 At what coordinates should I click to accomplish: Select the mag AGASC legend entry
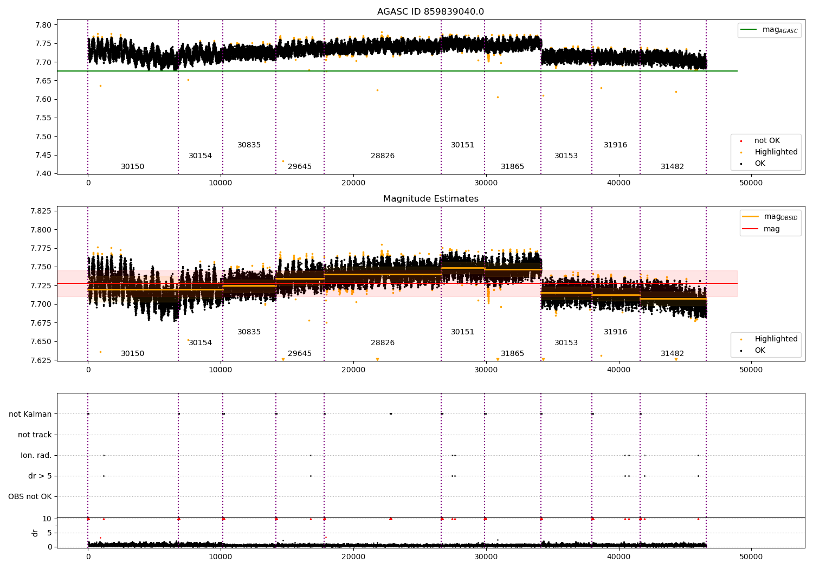click(x=770, y=30)
